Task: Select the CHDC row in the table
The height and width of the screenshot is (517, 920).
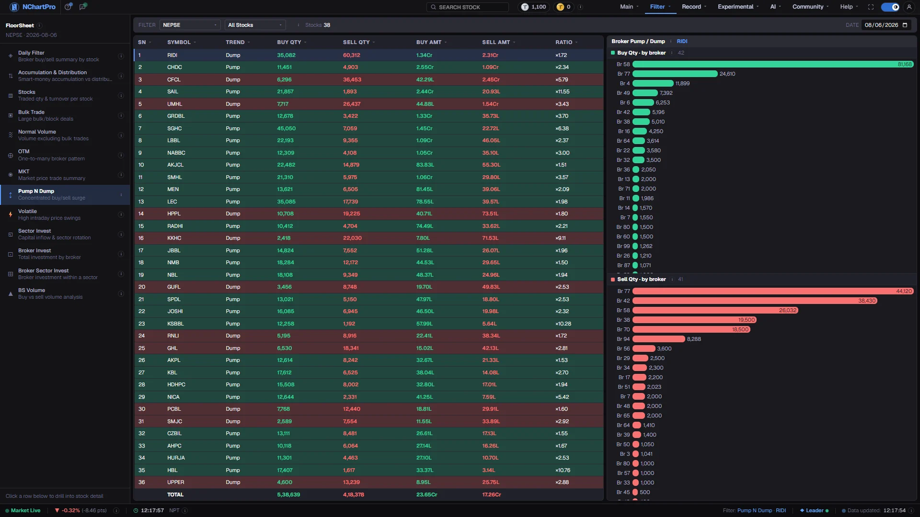Action: pyautogui.click(x=368, y=67)
